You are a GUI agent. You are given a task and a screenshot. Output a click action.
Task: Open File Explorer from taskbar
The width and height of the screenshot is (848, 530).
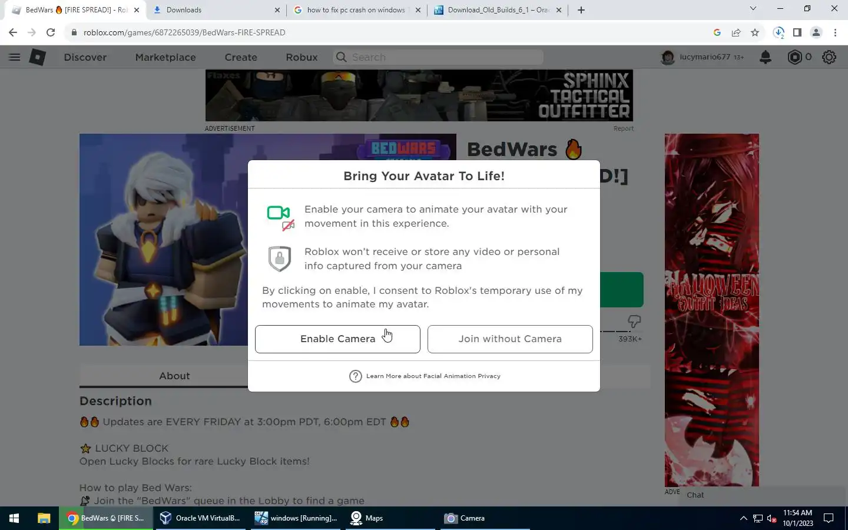tap(44, 518)
